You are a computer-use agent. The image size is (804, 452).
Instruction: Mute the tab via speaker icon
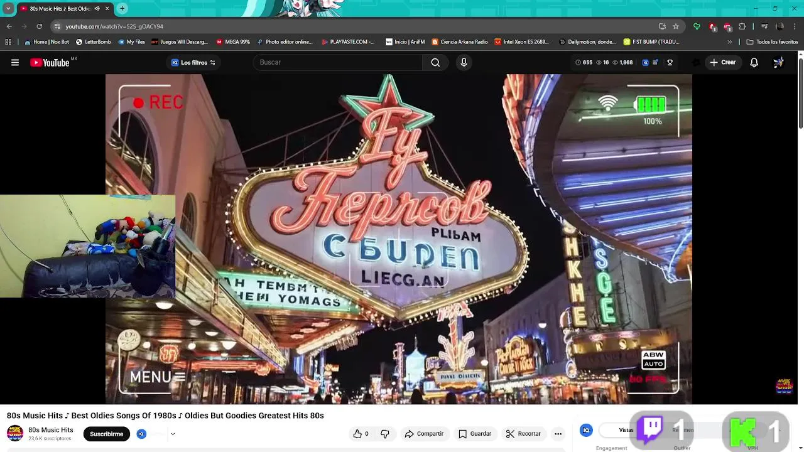tap(97, 9)
